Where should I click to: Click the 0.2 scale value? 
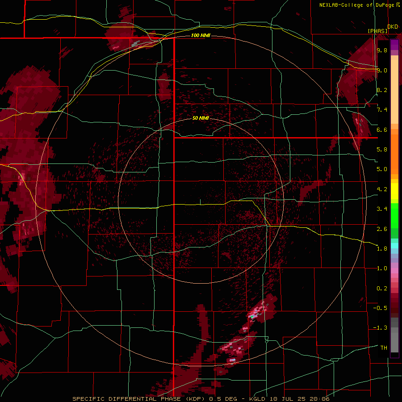tap(382, 288)
